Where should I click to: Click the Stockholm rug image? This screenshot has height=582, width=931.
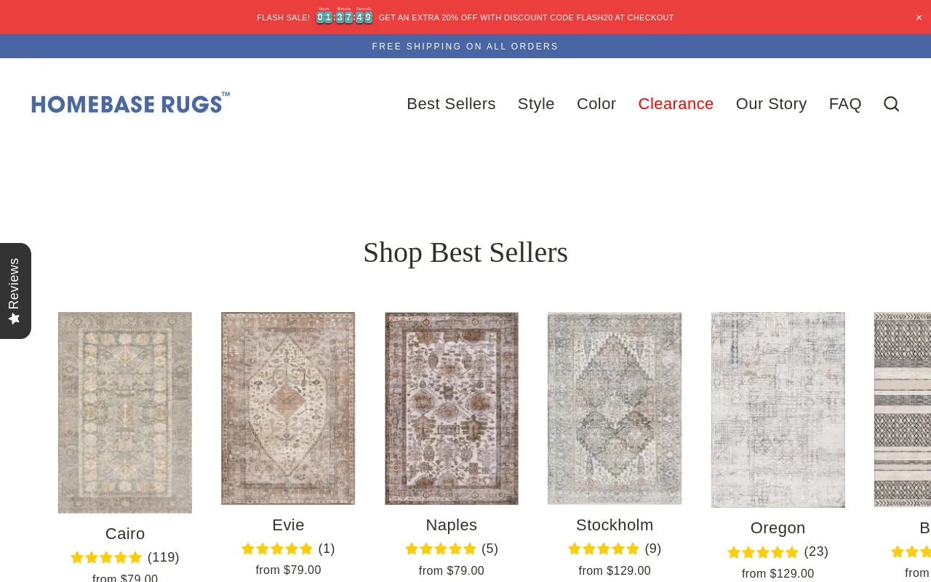pos(615,408)
